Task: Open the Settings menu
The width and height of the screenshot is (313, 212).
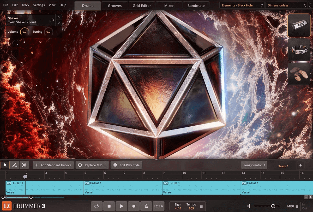Action: point(39,5)
